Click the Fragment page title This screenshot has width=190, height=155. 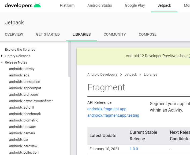coord(106,87)
